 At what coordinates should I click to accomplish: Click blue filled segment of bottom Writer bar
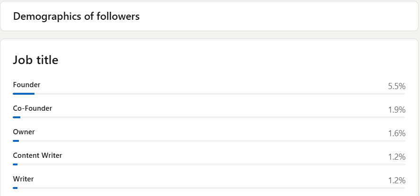[15, 188]
